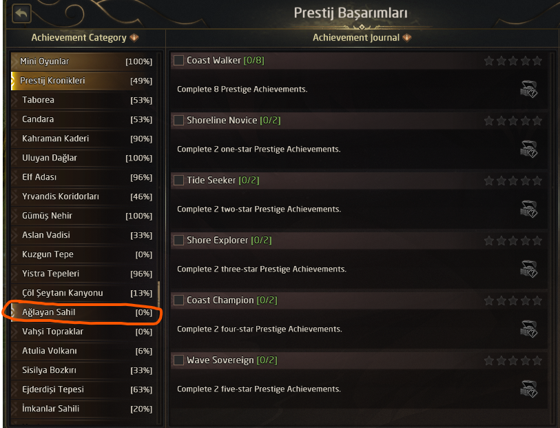This screenshot has height=428, width=560.
Task: Open the Tide Seeker reward chest
Action: point(528,209)
